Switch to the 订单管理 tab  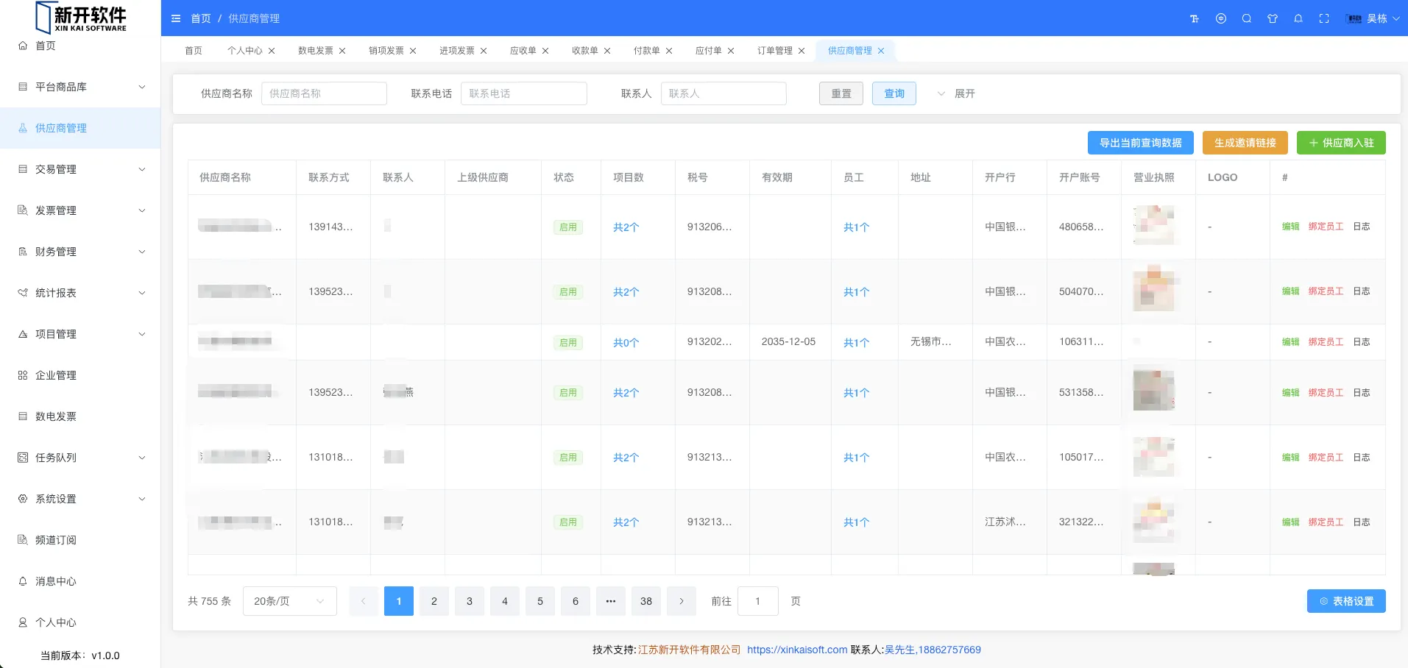(774, 51)
